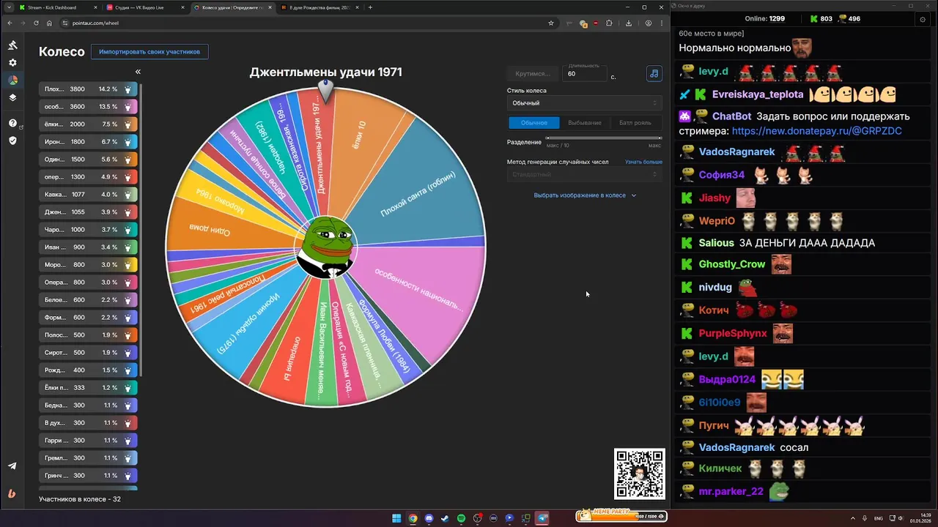Open browser downloads icon
The image size is (938, 527).
629,23
